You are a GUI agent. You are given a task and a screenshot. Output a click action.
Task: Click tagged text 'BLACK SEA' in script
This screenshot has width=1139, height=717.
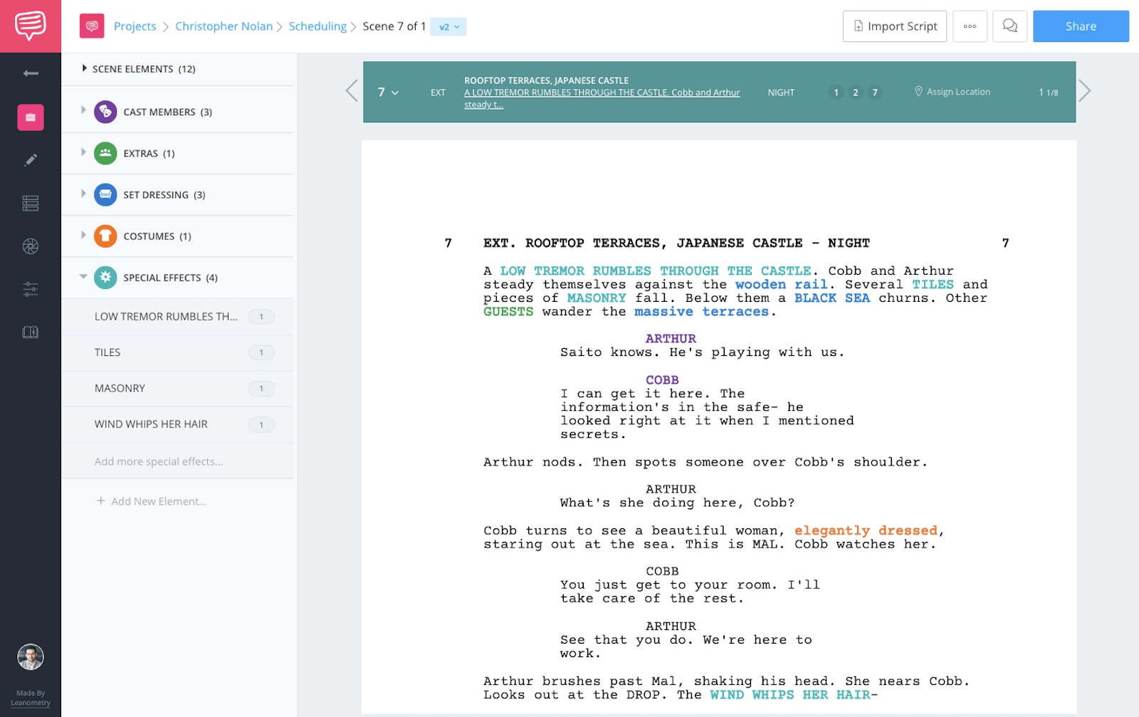coord(832,298)
